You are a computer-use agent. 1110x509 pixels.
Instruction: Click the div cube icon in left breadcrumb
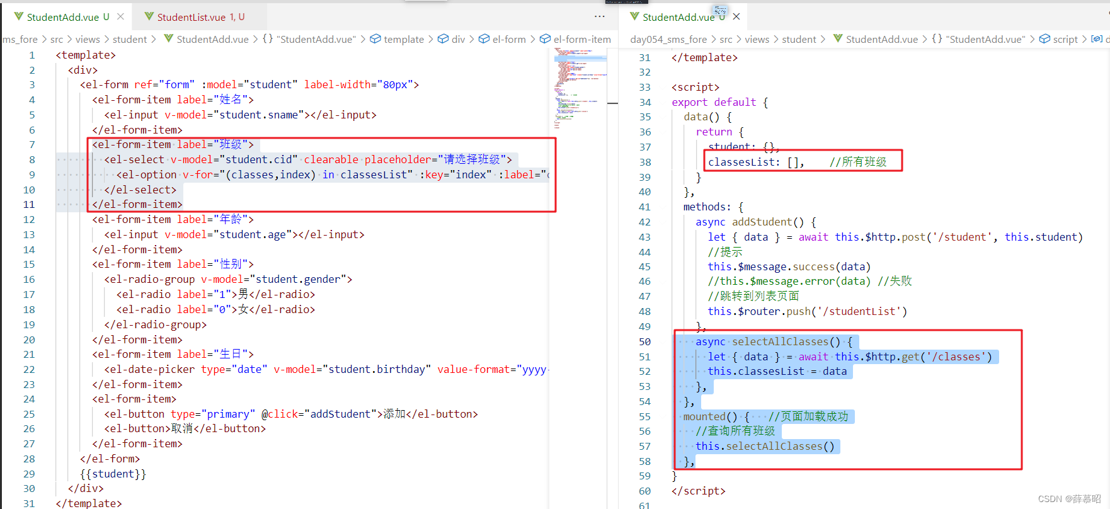click(443, 39)
